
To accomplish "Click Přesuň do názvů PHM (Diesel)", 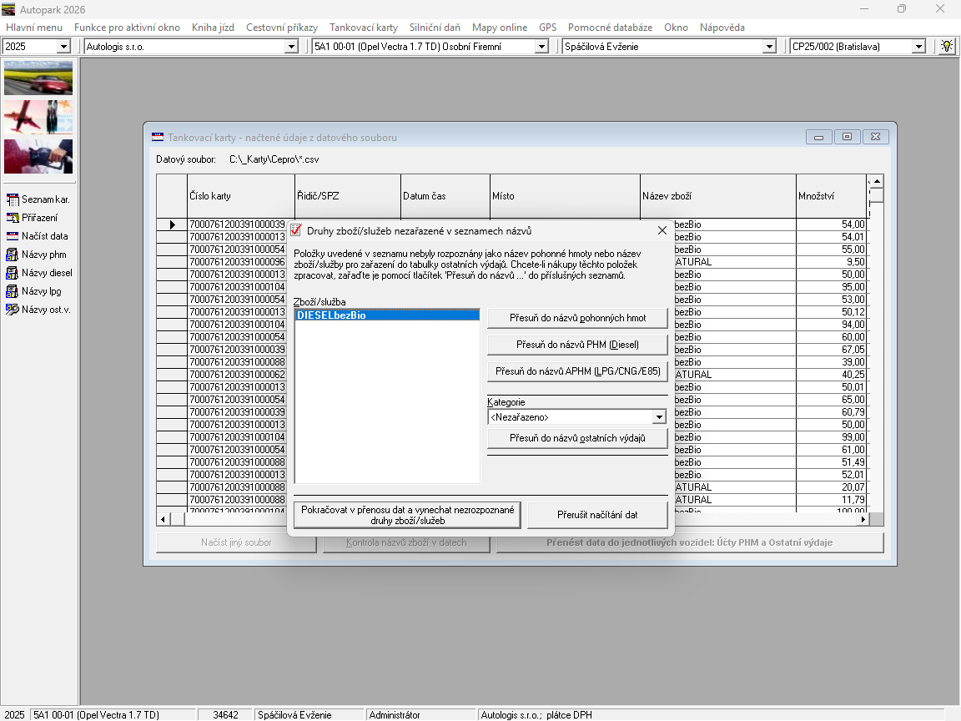I will 577,345.
